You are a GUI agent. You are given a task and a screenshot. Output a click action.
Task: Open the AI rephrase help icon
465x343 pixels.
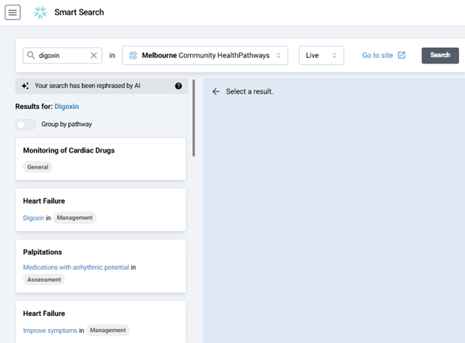[x=179, y=86]
